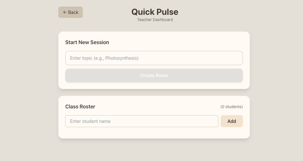Viewport: 303px width, 161px height.
Task: Focus the Enter student name field
Action: click(142, 121)
